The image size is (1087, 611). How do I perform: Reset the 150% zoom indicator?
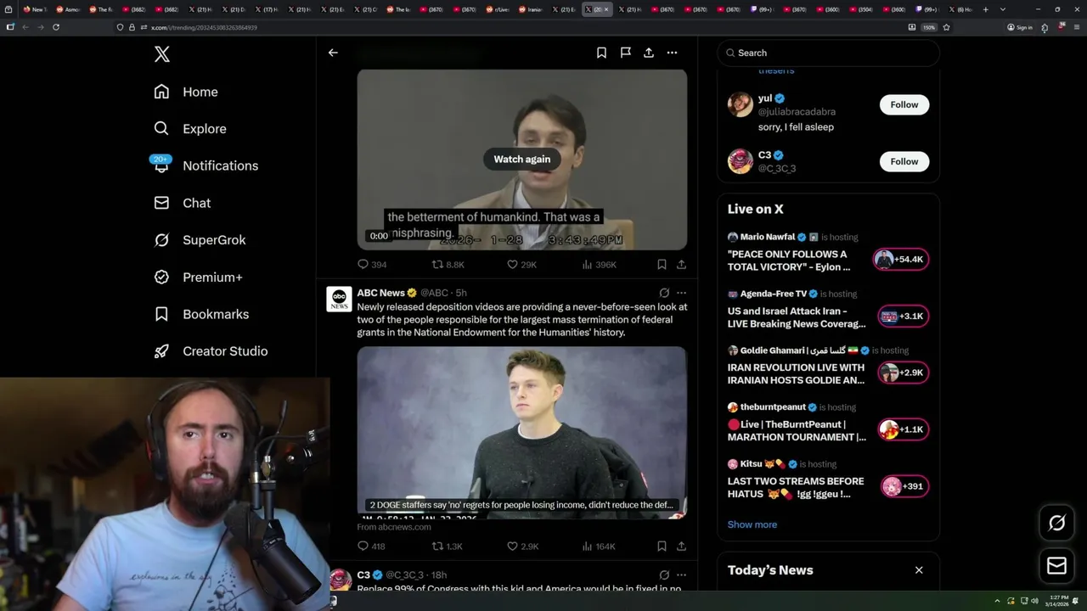(x=929, y=27)
